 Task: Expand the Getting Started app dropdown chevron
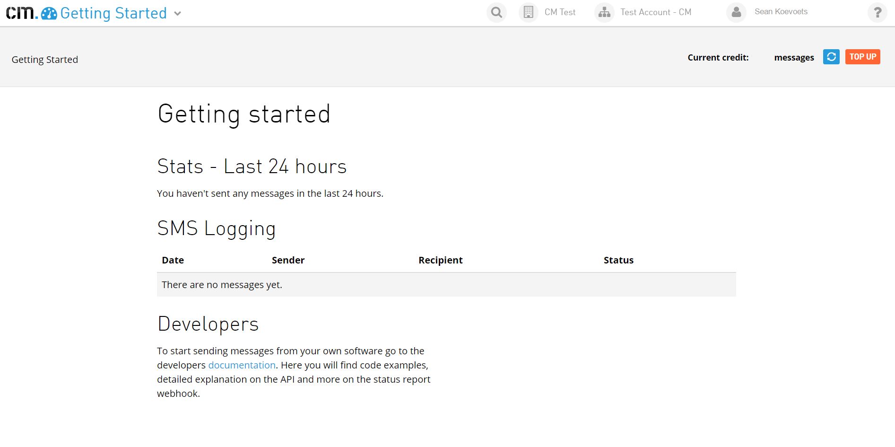pos(178,14)
